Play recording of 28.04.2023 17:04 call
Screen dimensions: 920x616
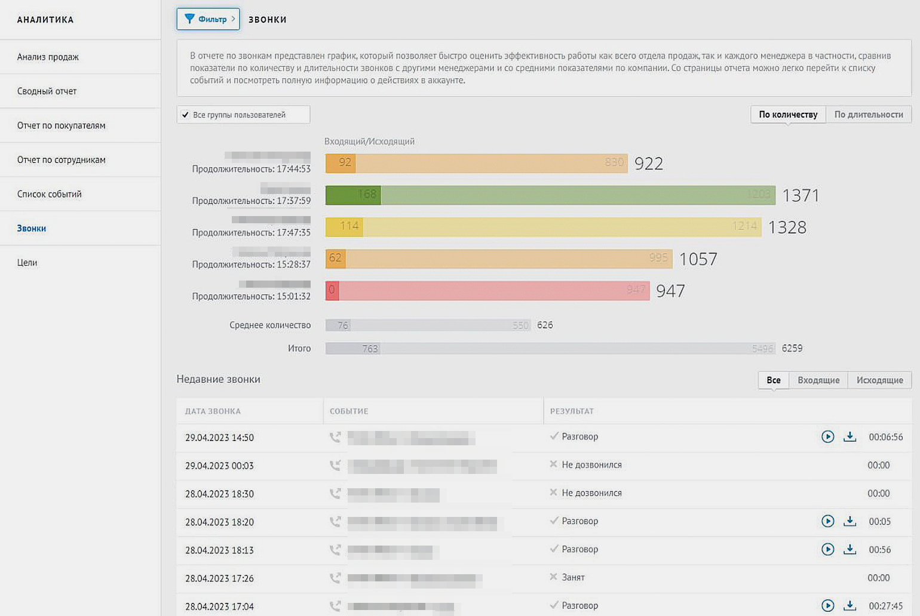coord(827,606)
